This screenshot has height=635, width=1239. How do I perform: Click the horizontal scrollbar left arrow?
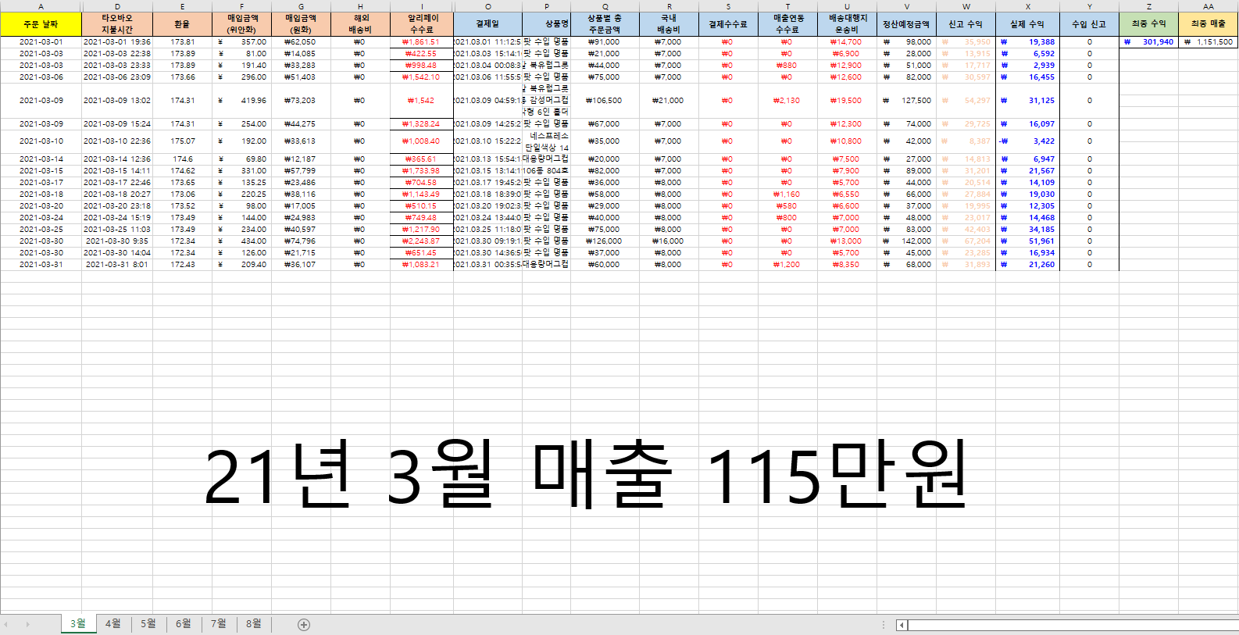902,625
